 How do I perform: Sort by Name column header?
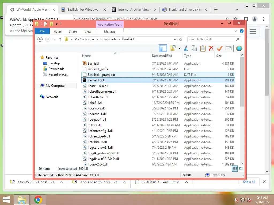pyautogui.click(x=116, y=56)
